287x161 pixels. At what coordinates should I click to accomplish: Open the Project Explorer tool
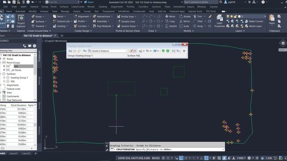[x=21, y=21]
